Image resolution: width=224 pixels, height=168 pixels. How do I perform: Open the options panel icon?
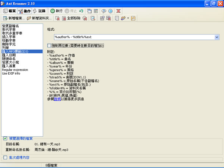tap(96, 11)
